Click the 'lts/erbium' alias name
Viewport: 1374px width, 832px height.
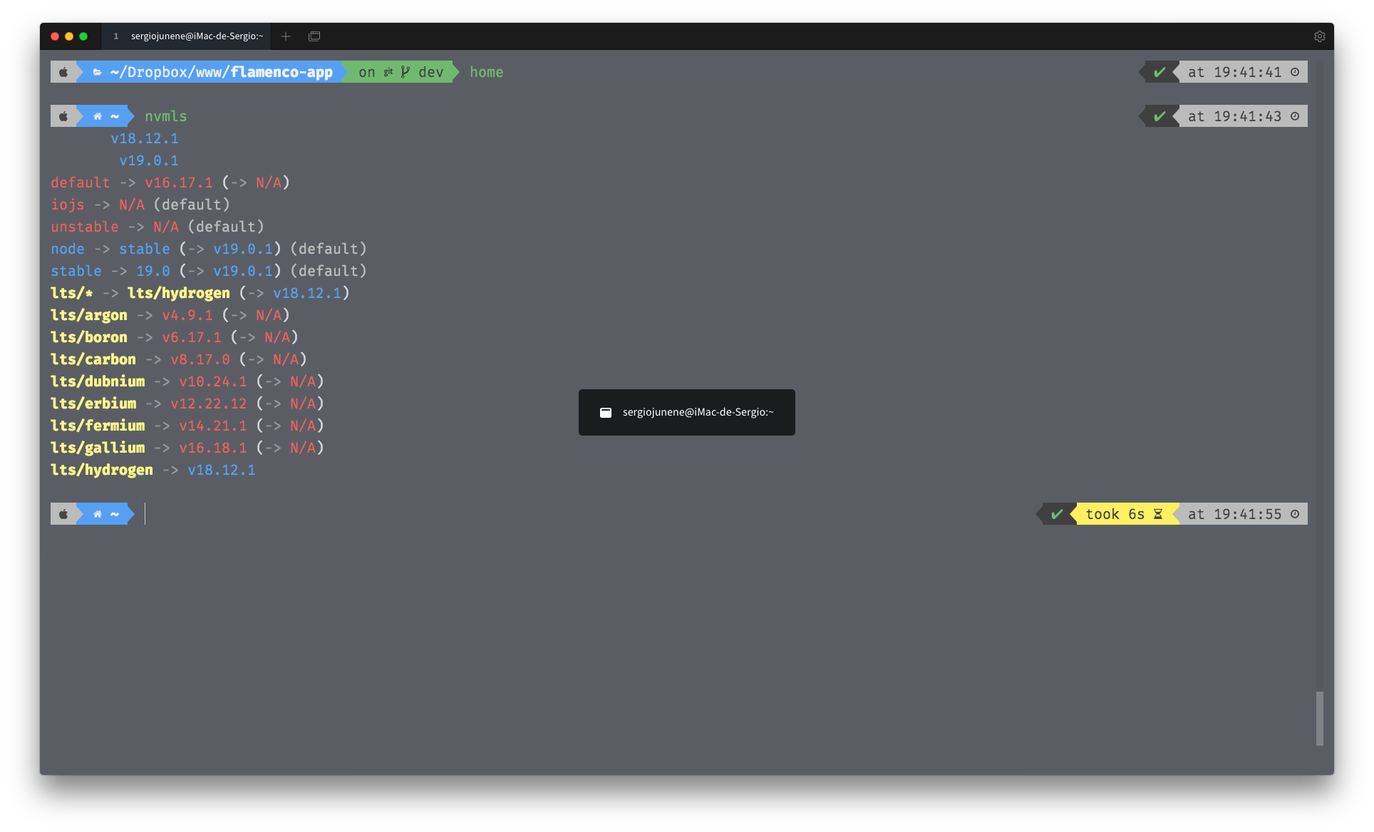[x=93, y=404]
